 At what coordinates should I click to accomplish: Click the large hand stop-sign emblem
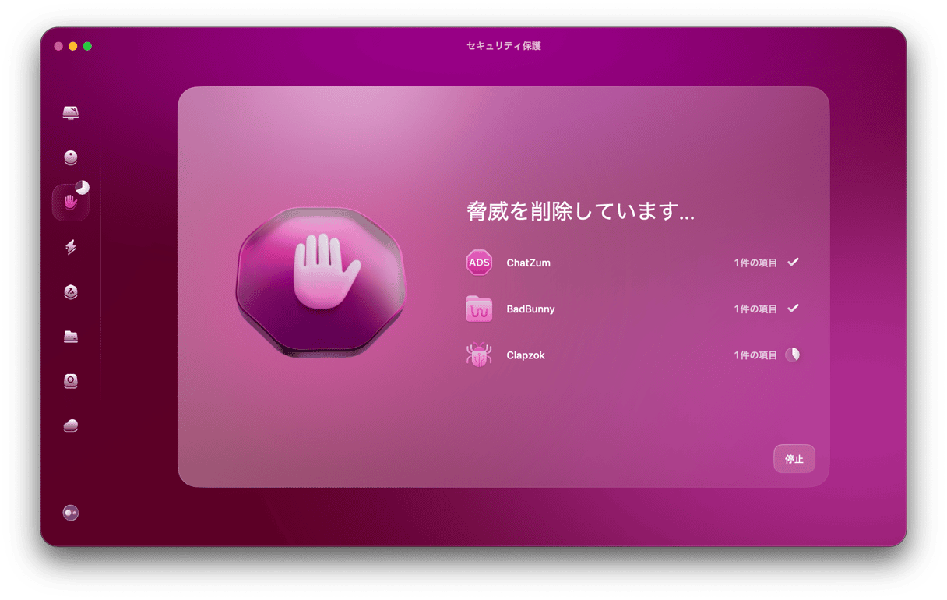click(x=321, y=282)
